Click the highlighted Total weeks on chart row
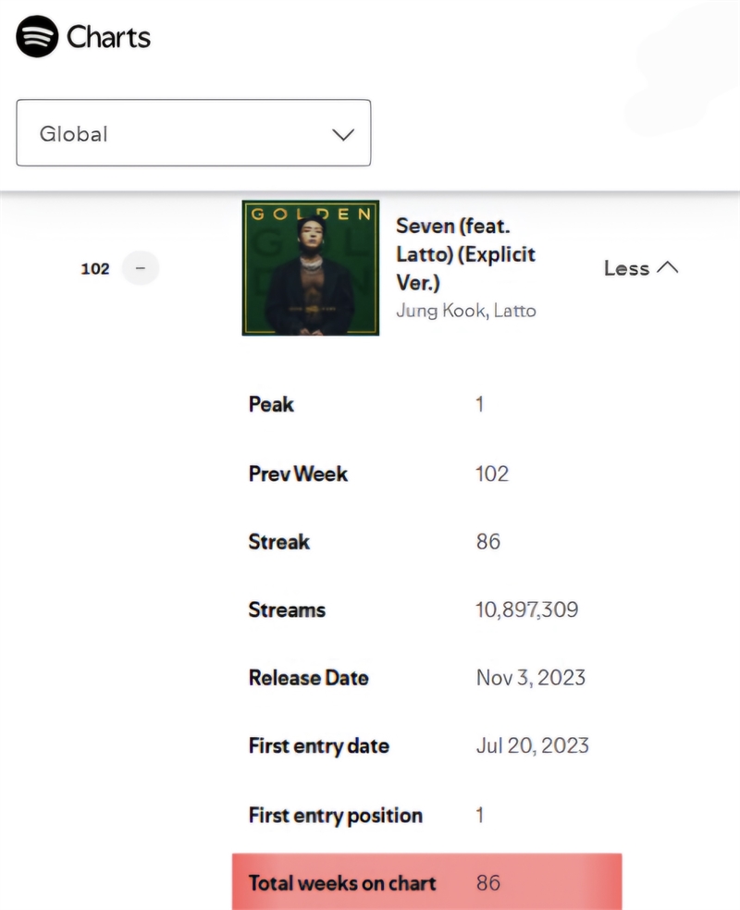 click(426, 881)
